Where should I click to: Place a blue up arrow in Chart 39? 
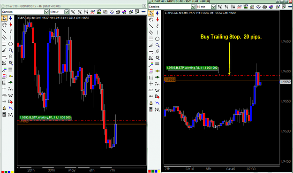(x=10, y=18)
